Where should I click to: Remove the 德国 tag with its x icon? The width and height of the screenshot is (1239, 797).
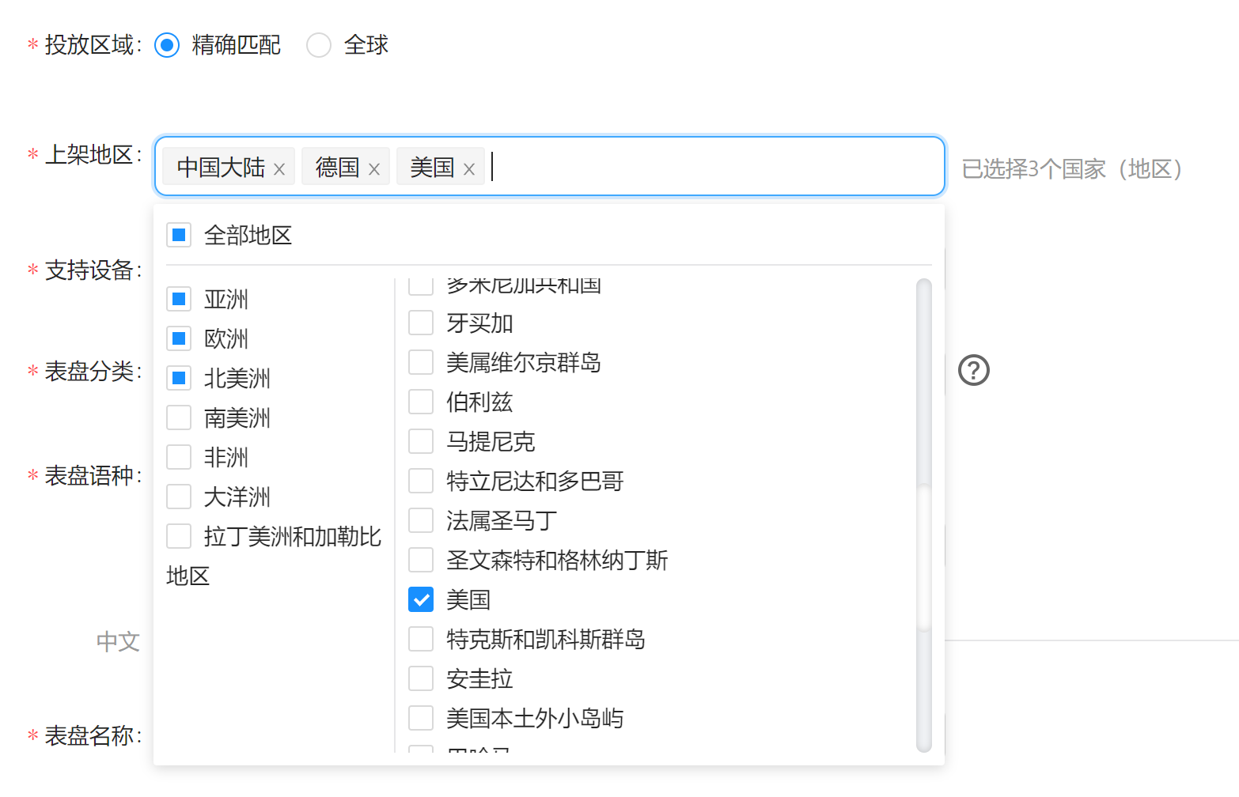point(374,169)
